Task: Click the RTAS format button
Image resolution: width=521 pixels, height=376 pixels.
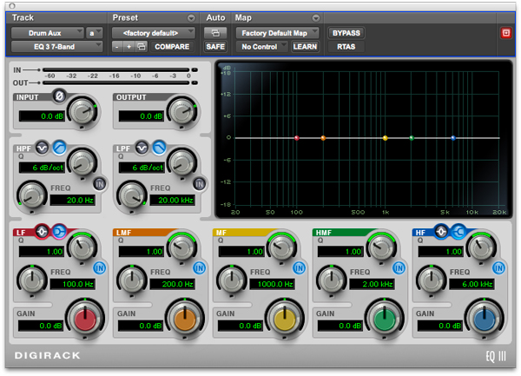Action: pos(346,47)
